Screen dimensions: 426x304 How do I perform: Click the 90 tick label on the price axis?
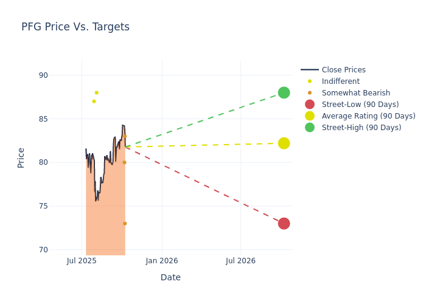pyautogui.click(x=43, y=75)
